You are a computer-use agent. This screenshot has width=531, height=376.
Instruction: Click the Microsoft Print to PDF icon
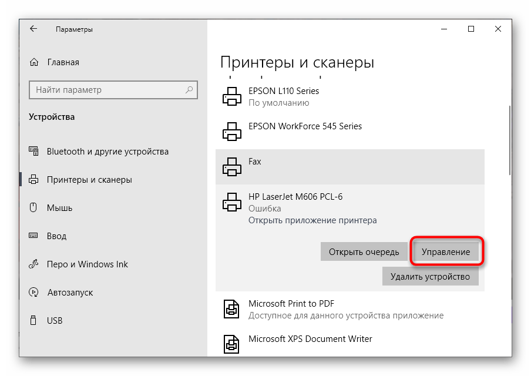pyautogui.click(x=232, y=308)
